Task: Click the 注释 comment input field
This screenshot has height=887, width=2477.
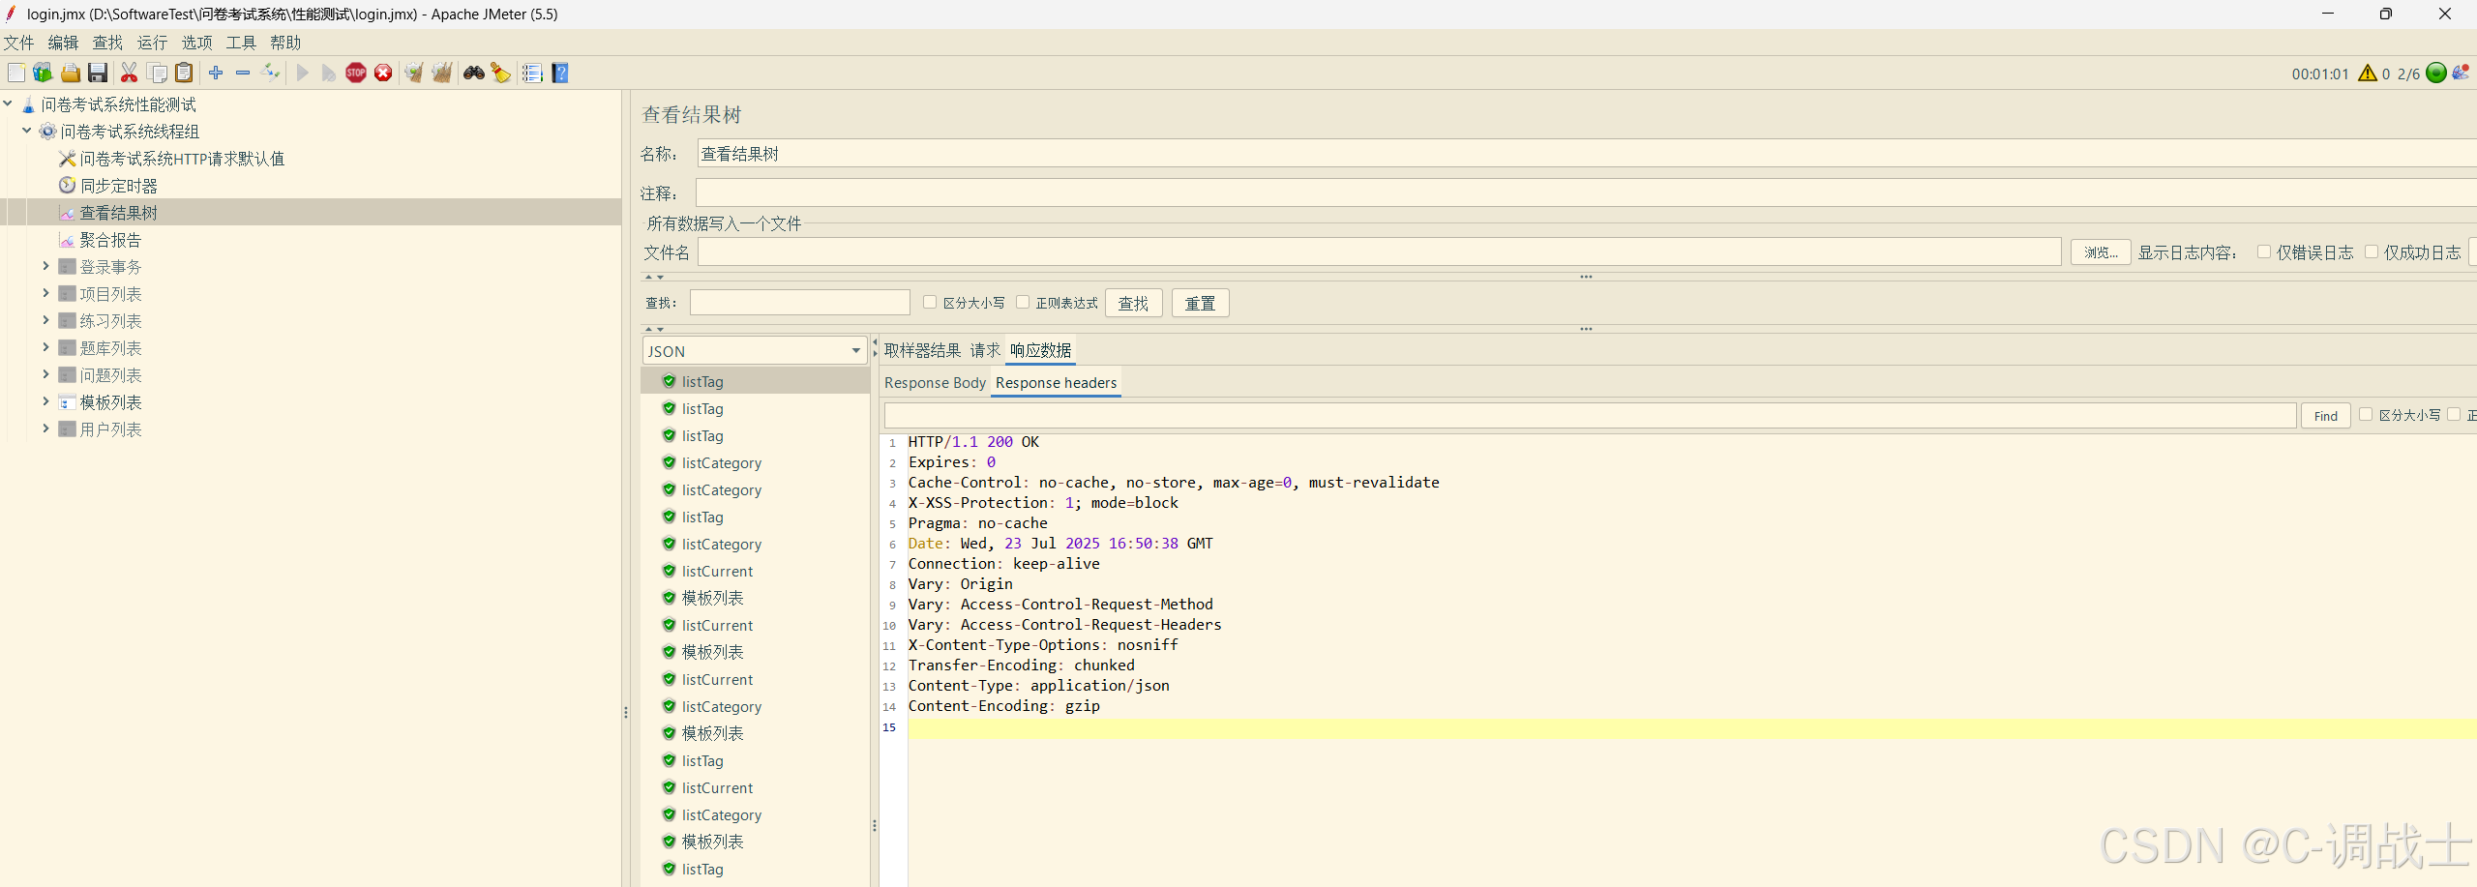Action: pos(1587,193)
